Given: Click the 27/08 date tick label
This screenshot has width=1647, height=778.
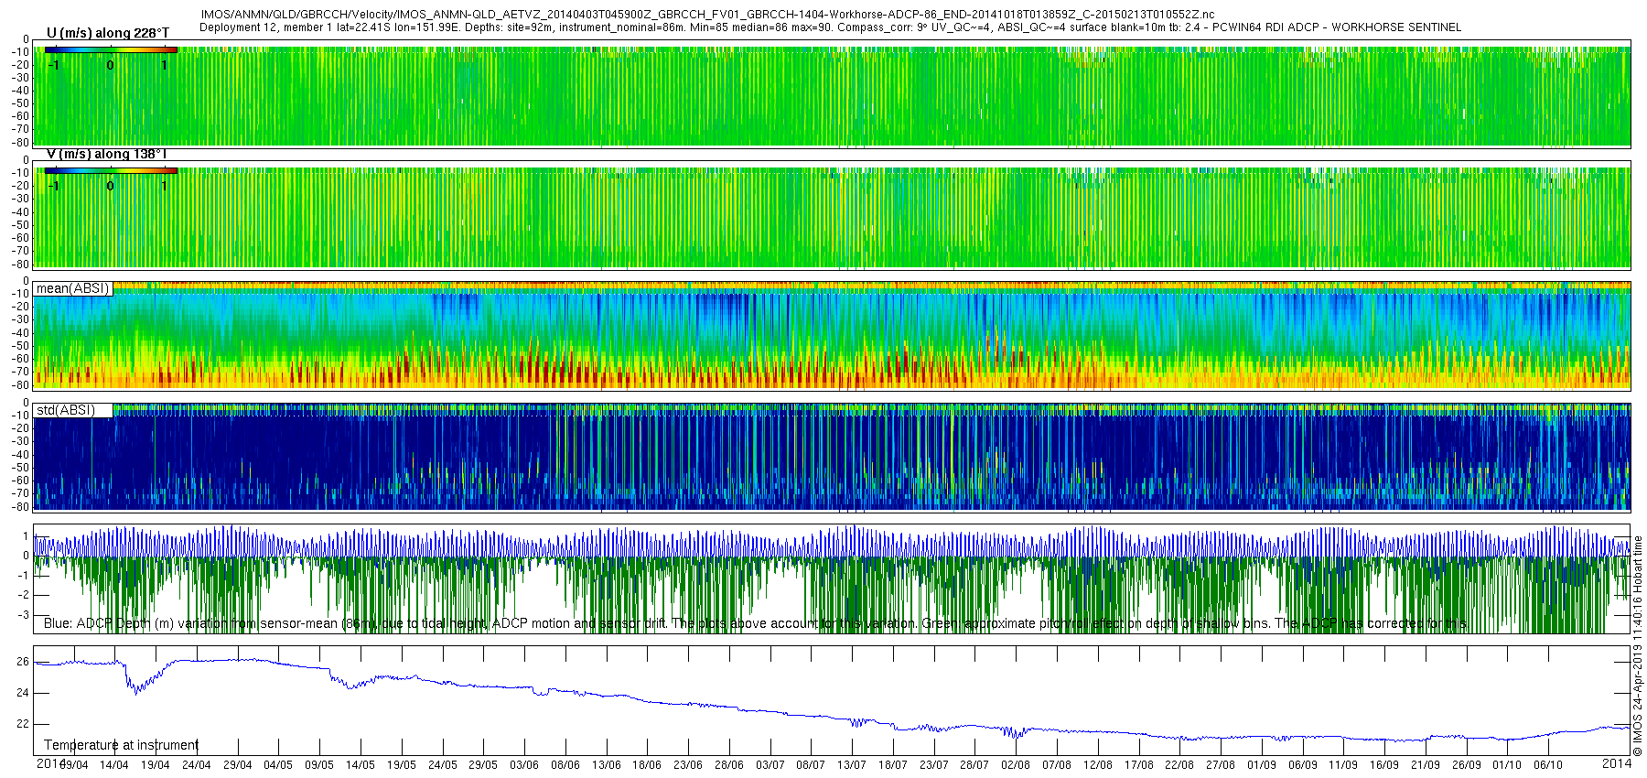Looking at the screenshot, I should coord(1221,765).
